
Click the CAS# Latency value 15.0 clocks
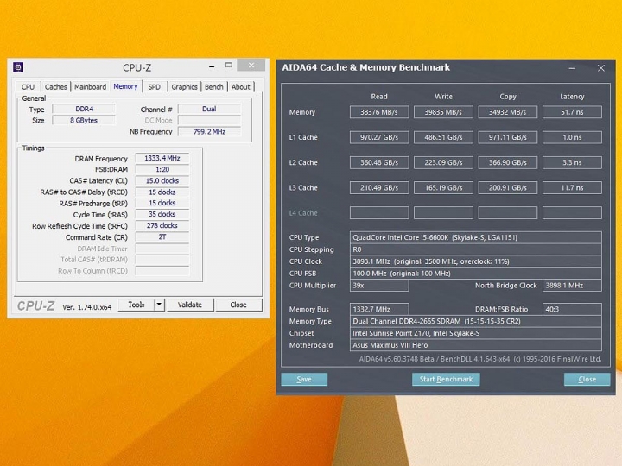[x=162, y=180]
